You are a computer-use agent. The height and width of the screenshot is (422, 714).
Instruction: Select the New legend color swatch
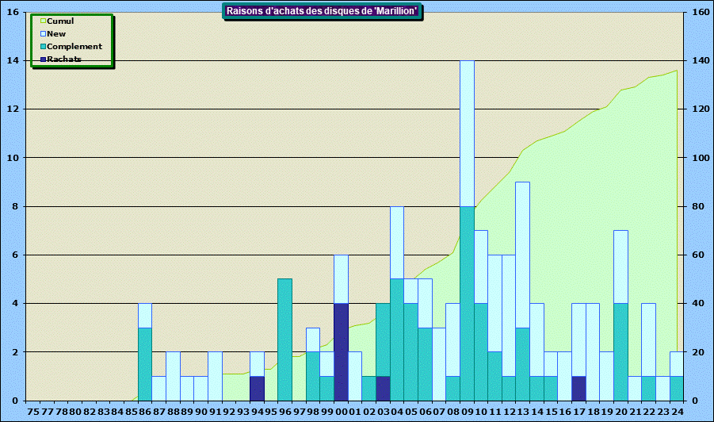pyautogui.click(x=44, y=34)
